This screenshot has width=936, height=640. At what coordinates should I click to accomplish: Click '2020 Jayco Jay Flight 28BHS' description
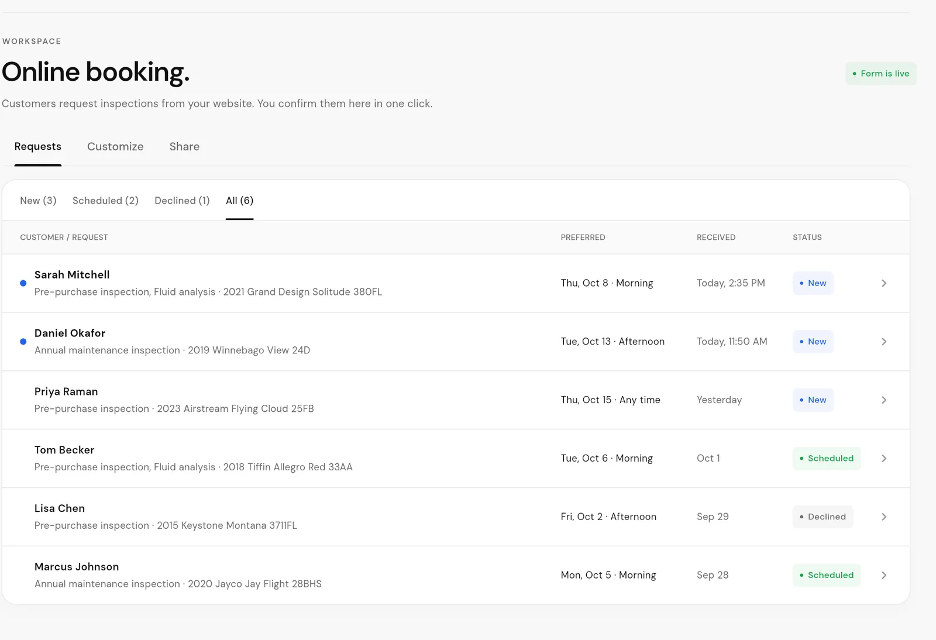(x=254, y=584)
